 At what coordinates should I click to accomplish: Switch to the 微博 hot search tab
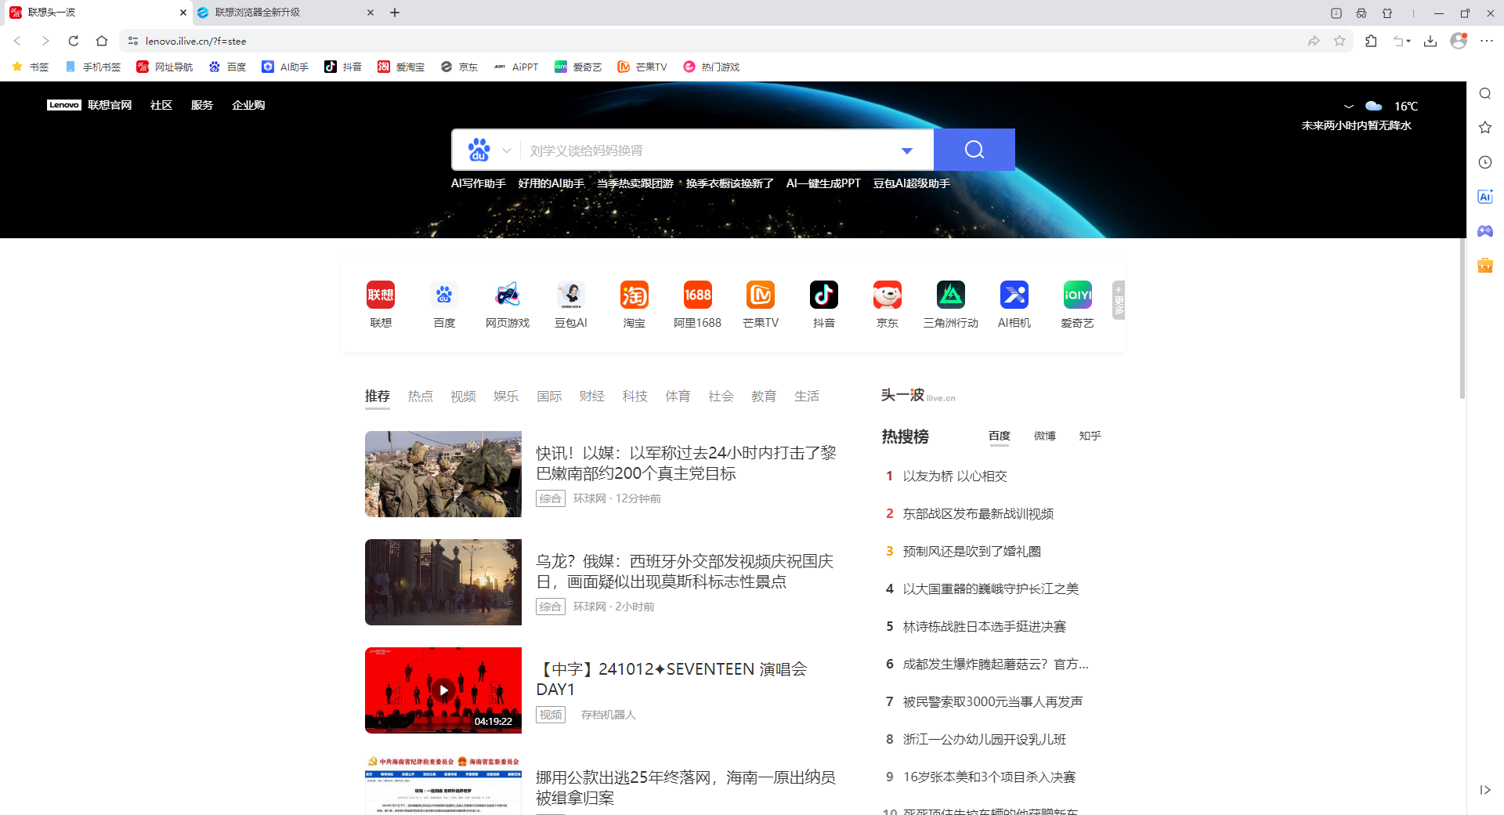point(1044,436)
